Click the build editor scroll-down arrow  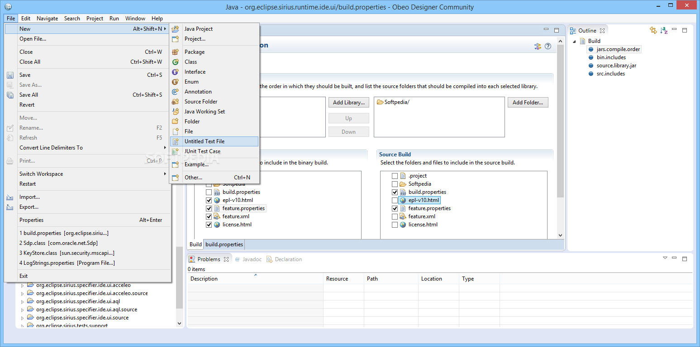(560, 235)
